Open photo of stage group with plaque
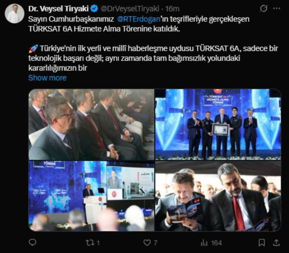The width and height of the screenshot is (289, 253). tap(218, 125)
